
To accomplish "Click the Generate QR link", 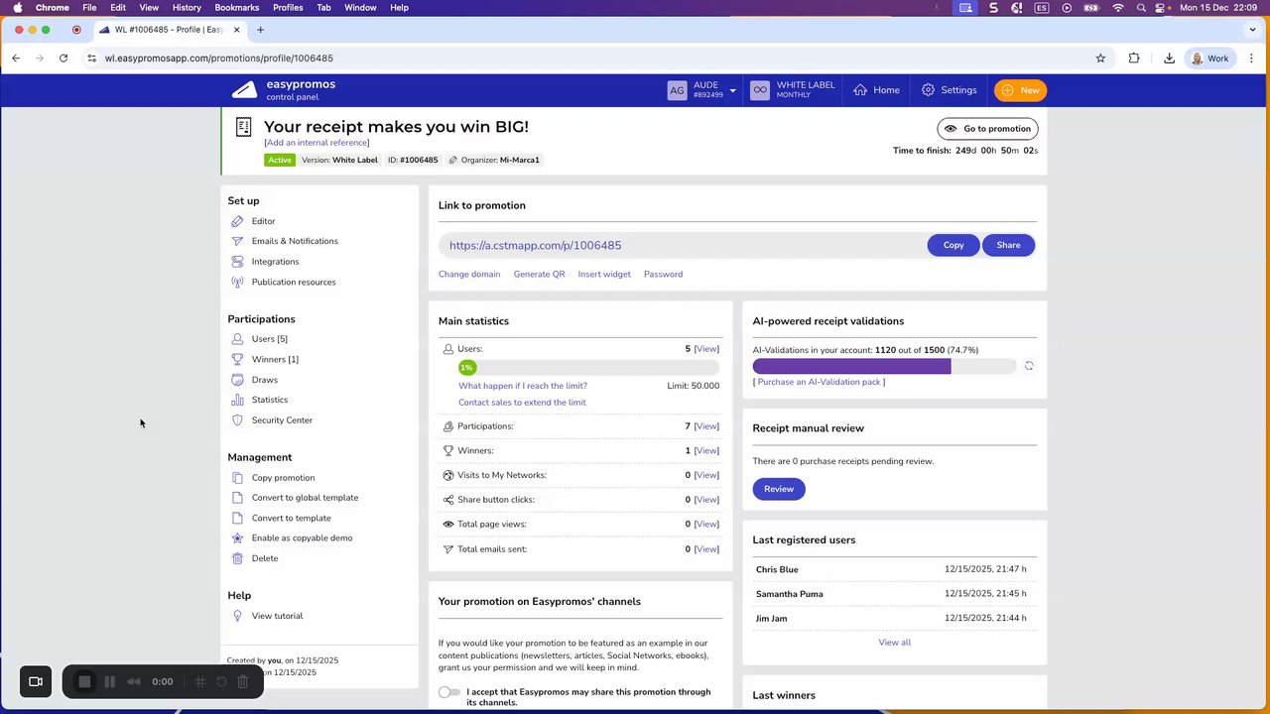I will click(539, 275).
